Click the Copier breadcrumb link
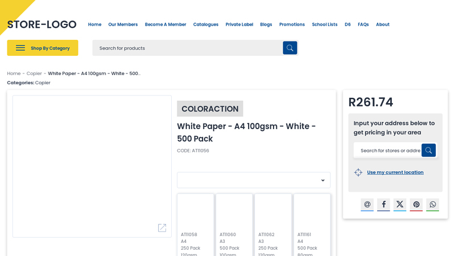This screenshot has height=256, width=455. click(x=34, y=73)
